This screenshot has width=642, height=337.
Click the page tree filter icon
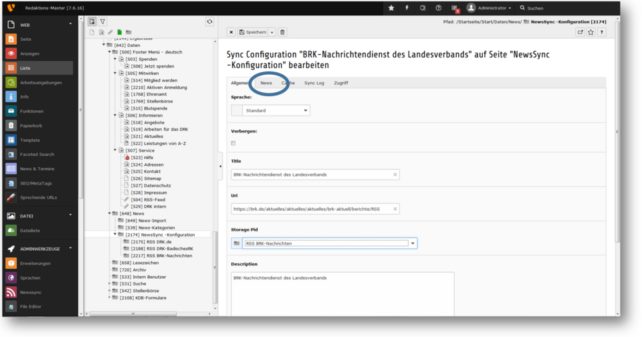coord(103,21)
